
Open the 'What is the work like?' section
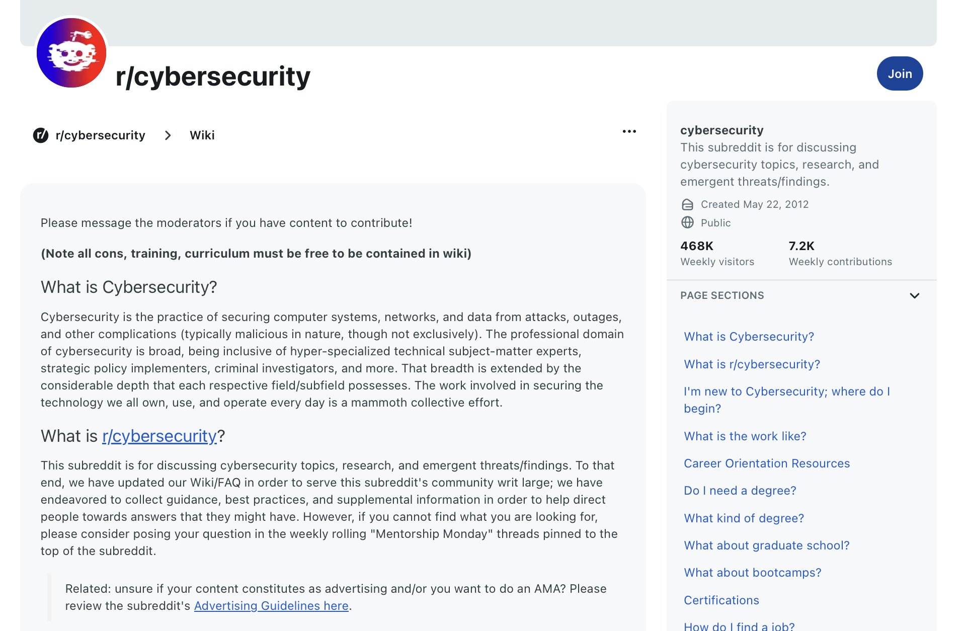click(x=745, y=436)
